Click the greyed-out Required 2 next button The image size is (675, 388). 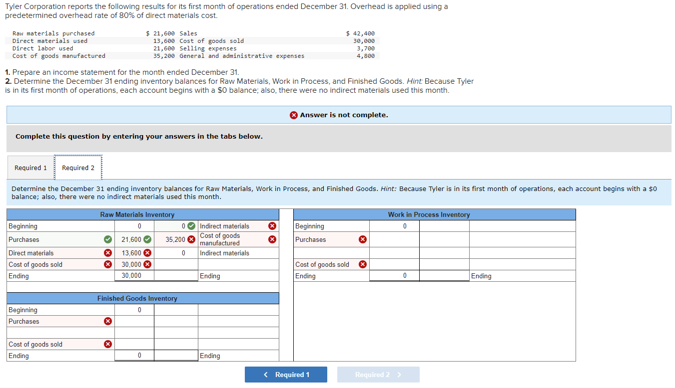point(378,375)
